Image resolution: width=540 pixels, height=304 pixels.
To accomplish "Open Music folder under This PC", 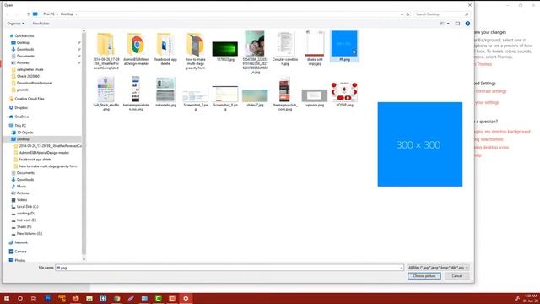I will tap(21, 186).
